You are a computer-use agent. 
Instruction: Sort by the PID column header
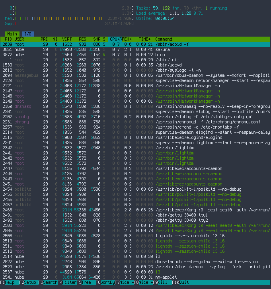(8, 39)
